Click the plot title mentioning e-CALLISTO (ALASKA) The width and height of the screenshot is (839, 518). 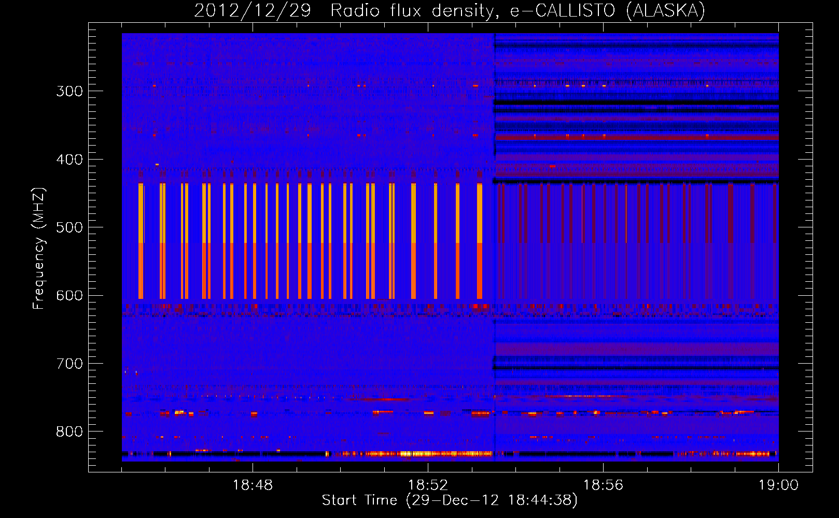450,10
